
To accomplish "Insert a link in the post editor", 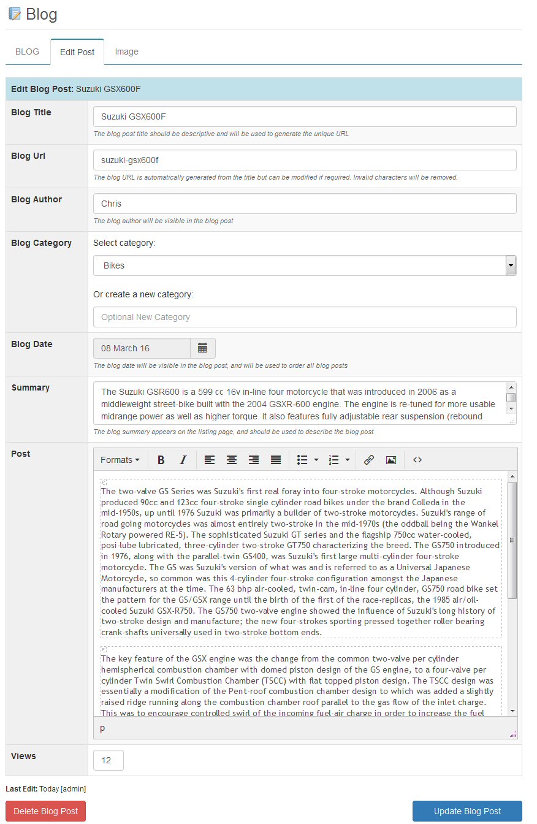I will [369, 460].
